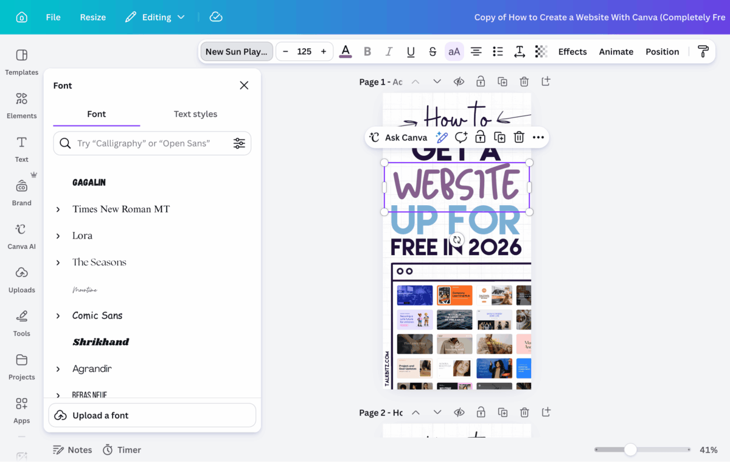Expand the Lora font styles
This screenshot has height=462, width=730.
click(x=58, y=236)
